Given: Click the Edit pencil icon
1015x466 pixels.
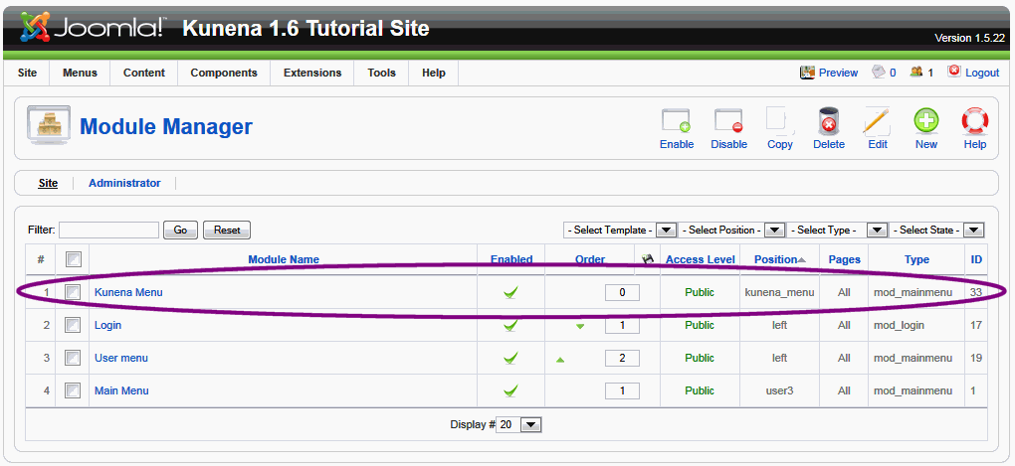Looking at the screenshot, I should pos(877,122).
